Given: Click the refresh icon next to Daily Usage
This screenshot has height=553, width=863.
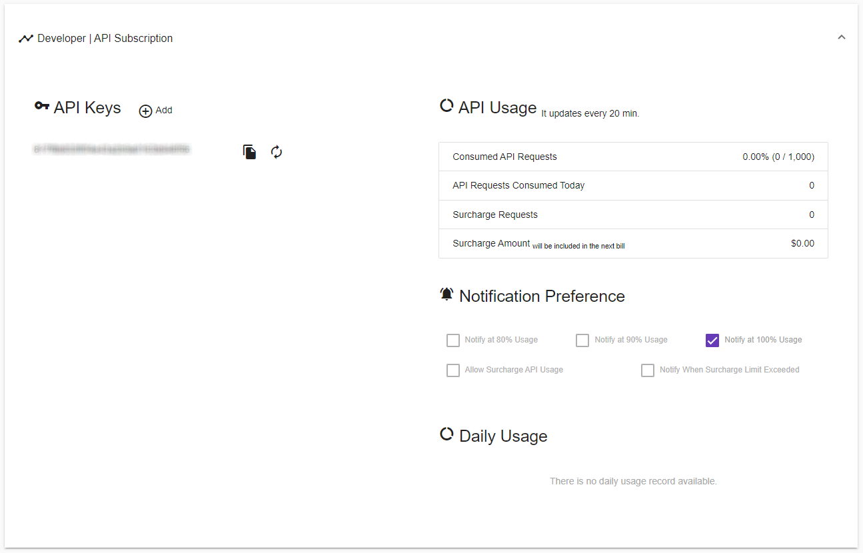Looking at the screenshot, I should click(446, 434).
